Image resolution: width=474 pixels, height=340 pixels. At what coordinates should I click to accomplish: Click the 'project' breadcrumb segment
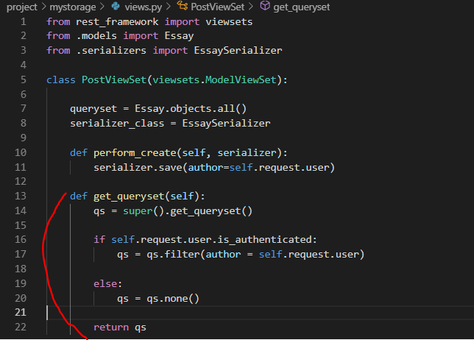[22, 7]
